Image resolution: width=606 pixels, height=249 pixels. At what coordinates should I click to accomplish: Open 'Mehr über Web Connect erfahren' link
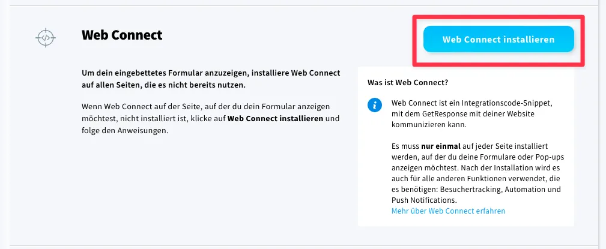pyautogui.click(x=448, y=211)
